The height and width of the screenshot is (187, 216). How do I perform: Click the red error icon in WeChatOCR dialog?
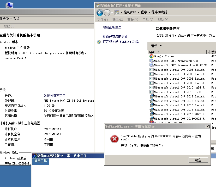click(x=114, y=139)
